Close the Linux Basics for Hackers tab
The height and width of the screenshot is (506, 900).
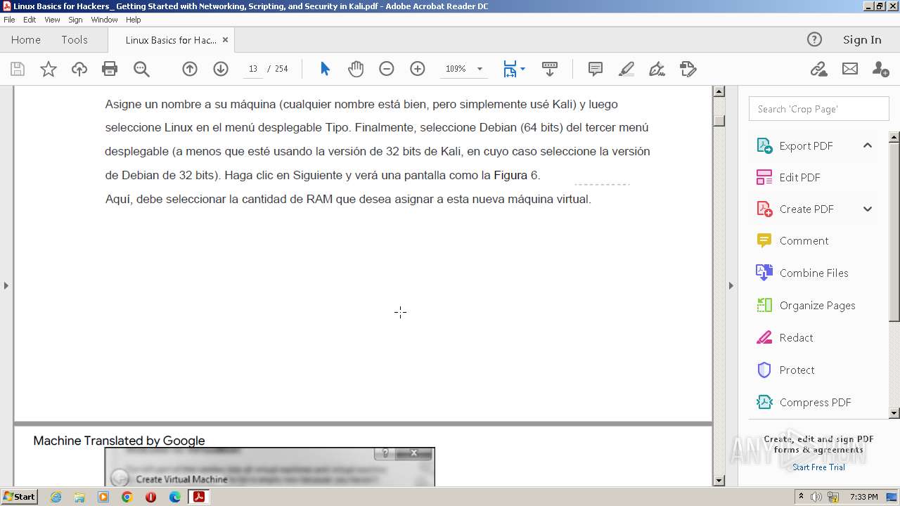(x=225, y=40)
